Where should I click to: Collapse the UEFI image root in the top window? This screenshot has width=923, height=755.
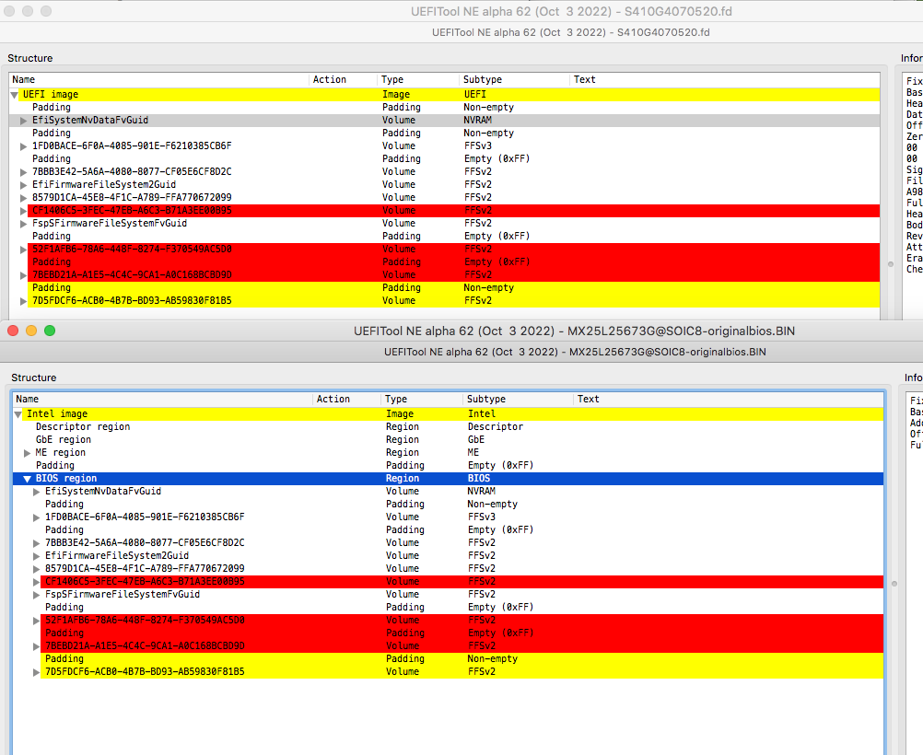point(15,95)
